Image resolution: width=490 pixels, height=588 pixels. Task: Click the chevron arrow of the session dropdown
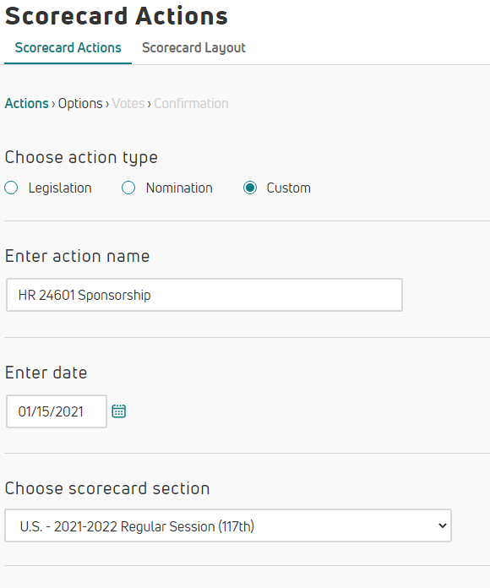point(443,525)
